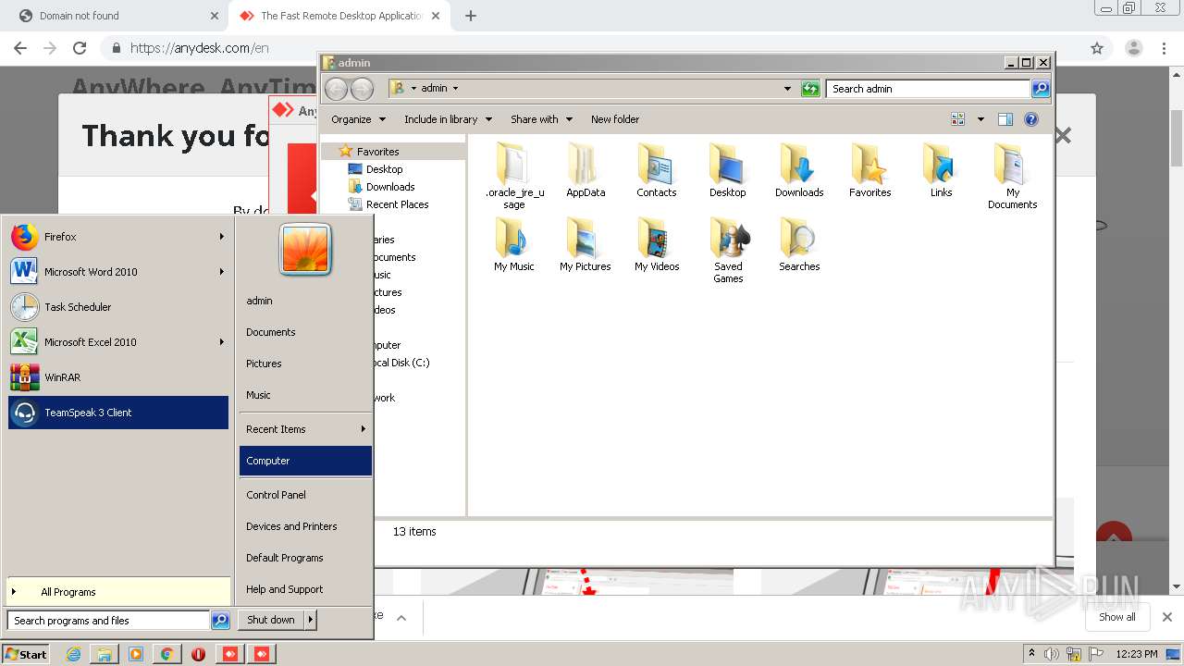
Task: Select the Searches folder
Action: [x=799, y=244]
